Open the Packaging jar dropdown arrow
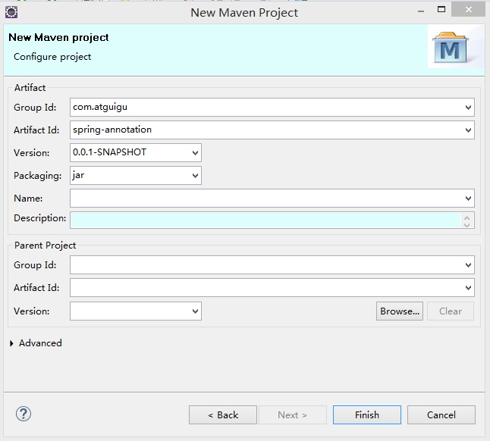 point(195,176)
